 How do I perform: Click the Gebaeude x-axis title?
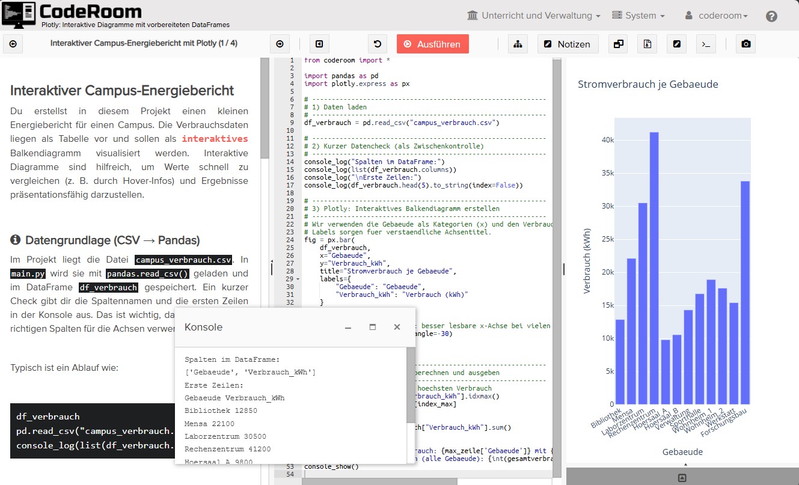[x=682, y=451]
